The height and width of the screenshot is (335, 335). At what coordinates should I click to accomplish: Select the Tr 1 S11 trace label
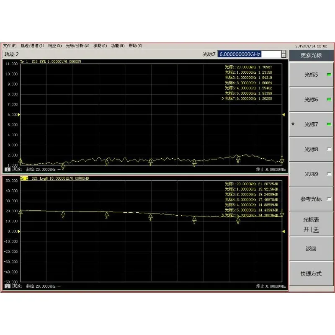pyautogui.click(x=51, y=62)
